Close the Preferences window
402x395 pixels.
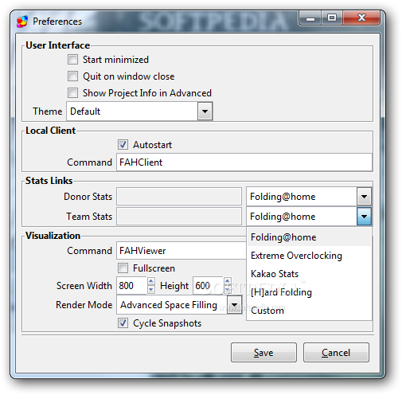(x=361, y=18)
